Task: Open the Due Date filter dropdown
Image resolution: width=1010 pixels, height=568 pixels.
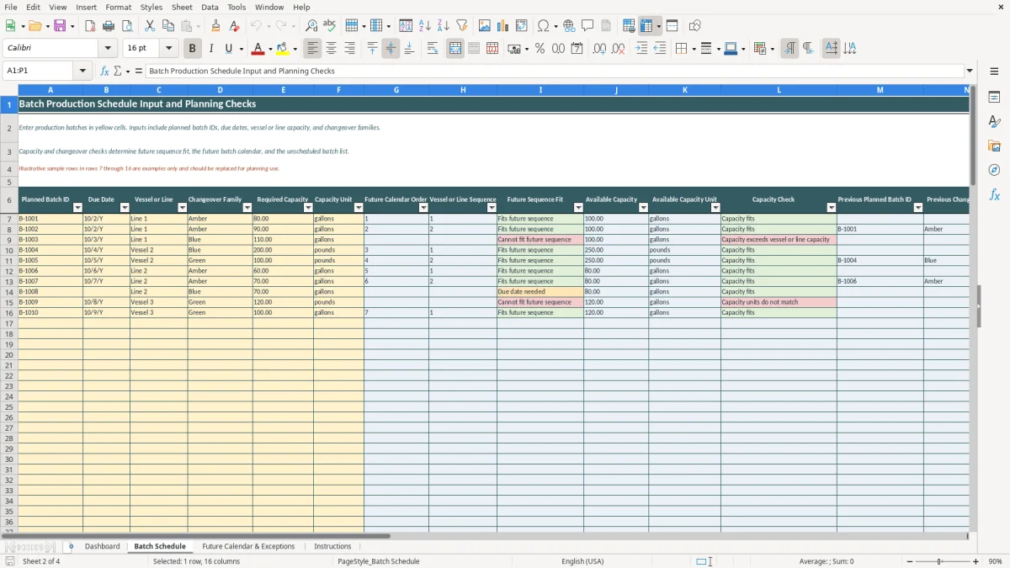Action: (125, 208)
